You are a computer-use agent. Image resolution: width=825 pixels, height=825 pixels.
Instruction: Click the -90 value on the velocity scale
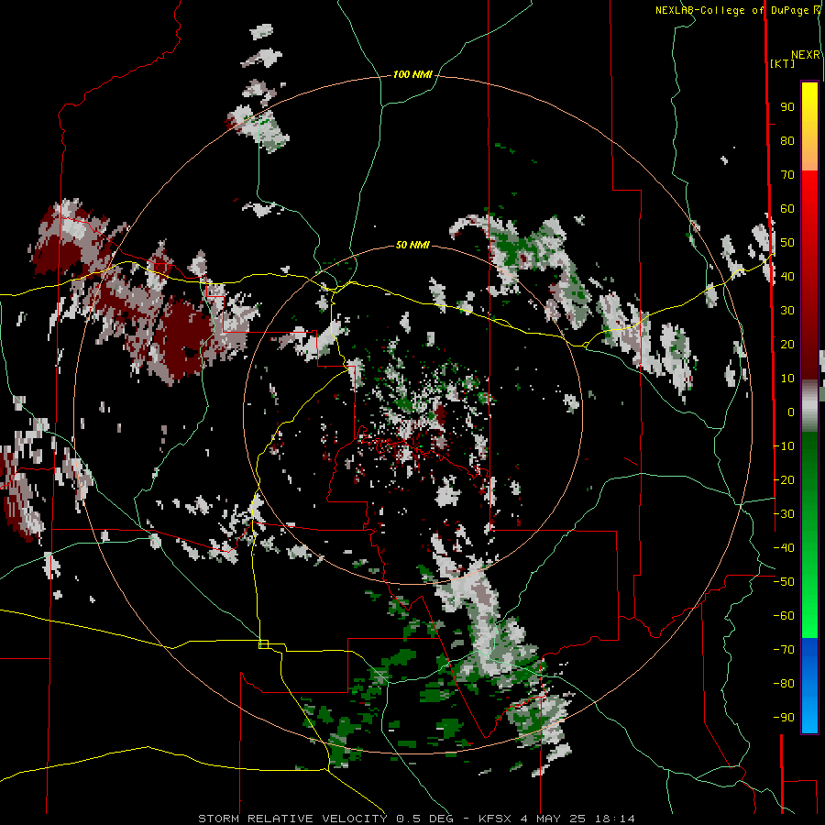tap(784, 717)
